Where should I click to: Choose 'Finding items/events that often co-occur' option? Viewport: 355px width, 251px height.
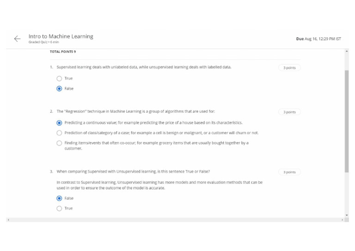click(59, 143)
